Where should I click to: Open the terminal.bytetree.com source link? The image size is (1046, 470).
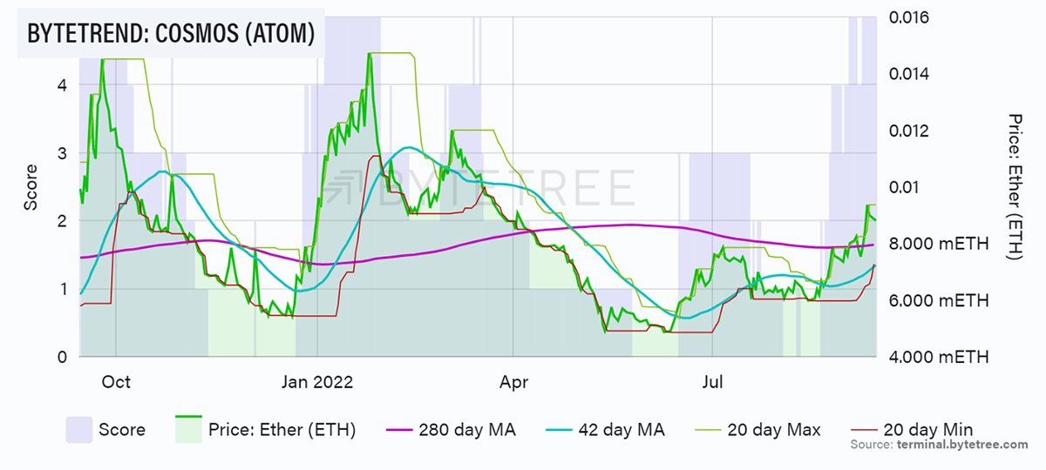pos(962,445)
